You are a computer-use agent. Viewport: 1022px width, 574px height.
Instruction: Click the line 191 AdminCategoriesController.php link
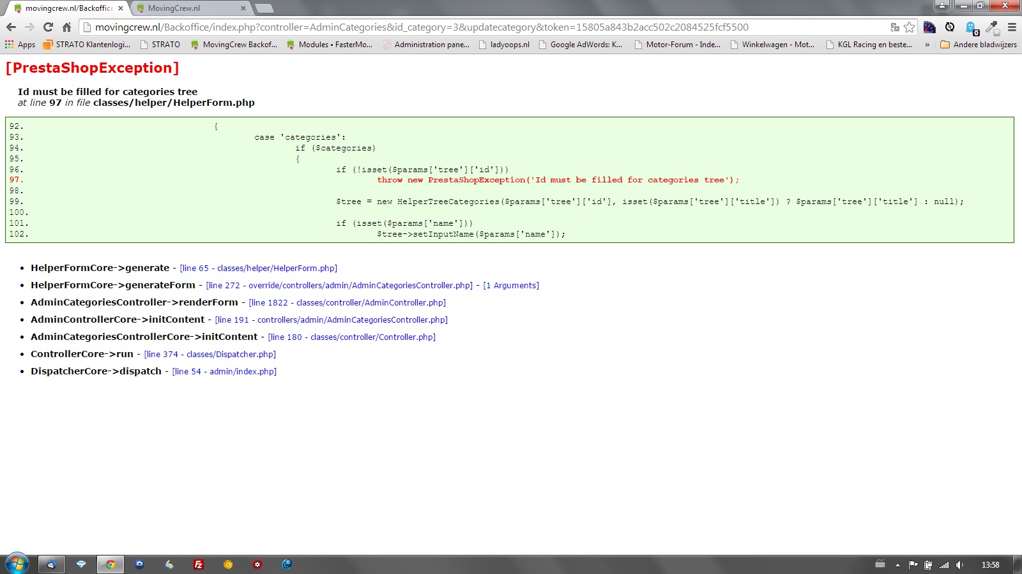coord(332,320)
